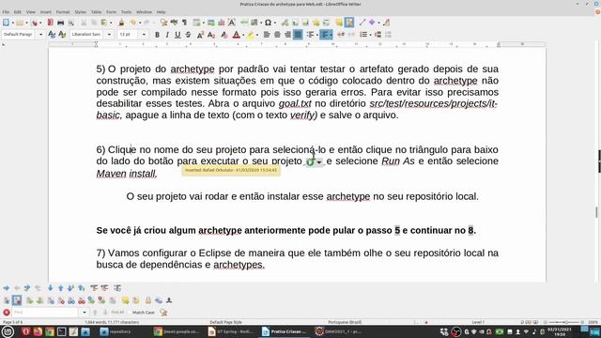Toggle Bold formatting
Screen dimensions: 601x338
point(157,35)
